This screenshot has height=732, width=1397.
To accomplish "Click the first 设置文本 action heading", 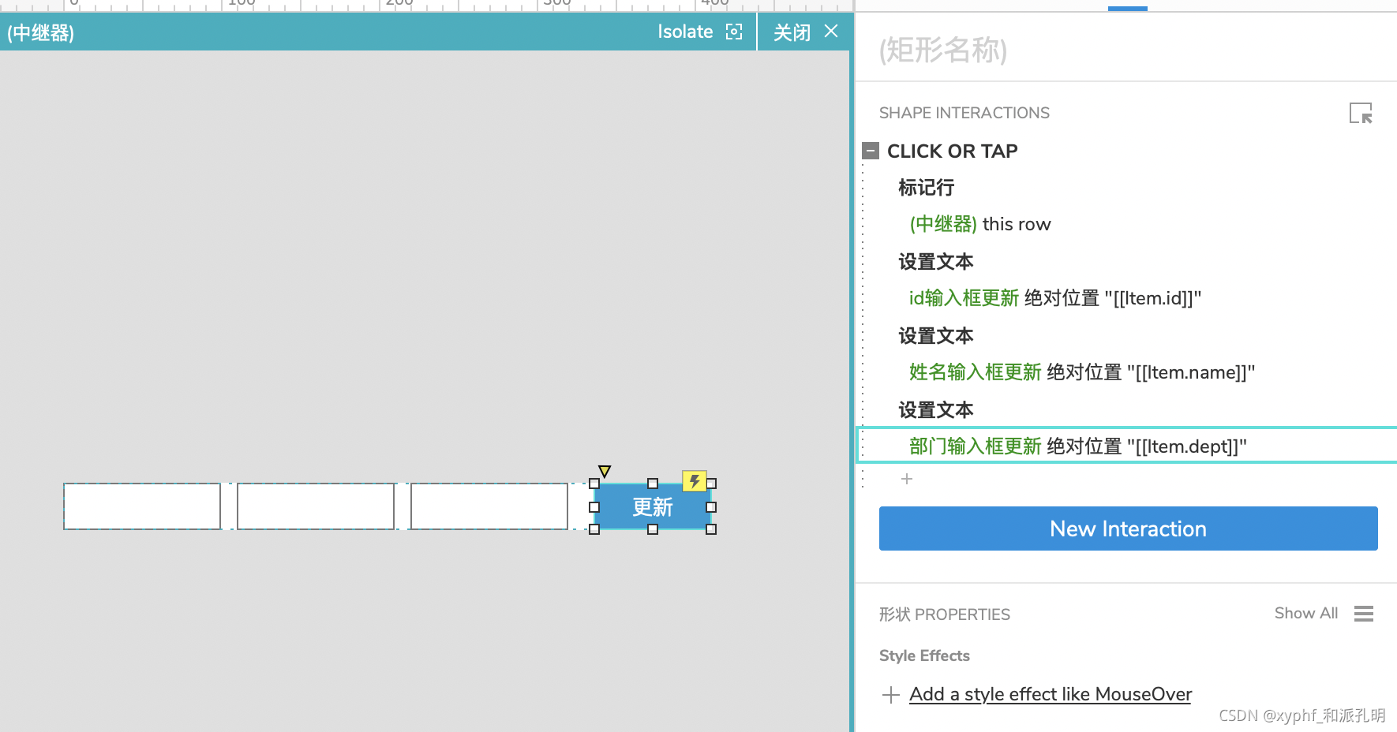I will click(x=936, y=262).
